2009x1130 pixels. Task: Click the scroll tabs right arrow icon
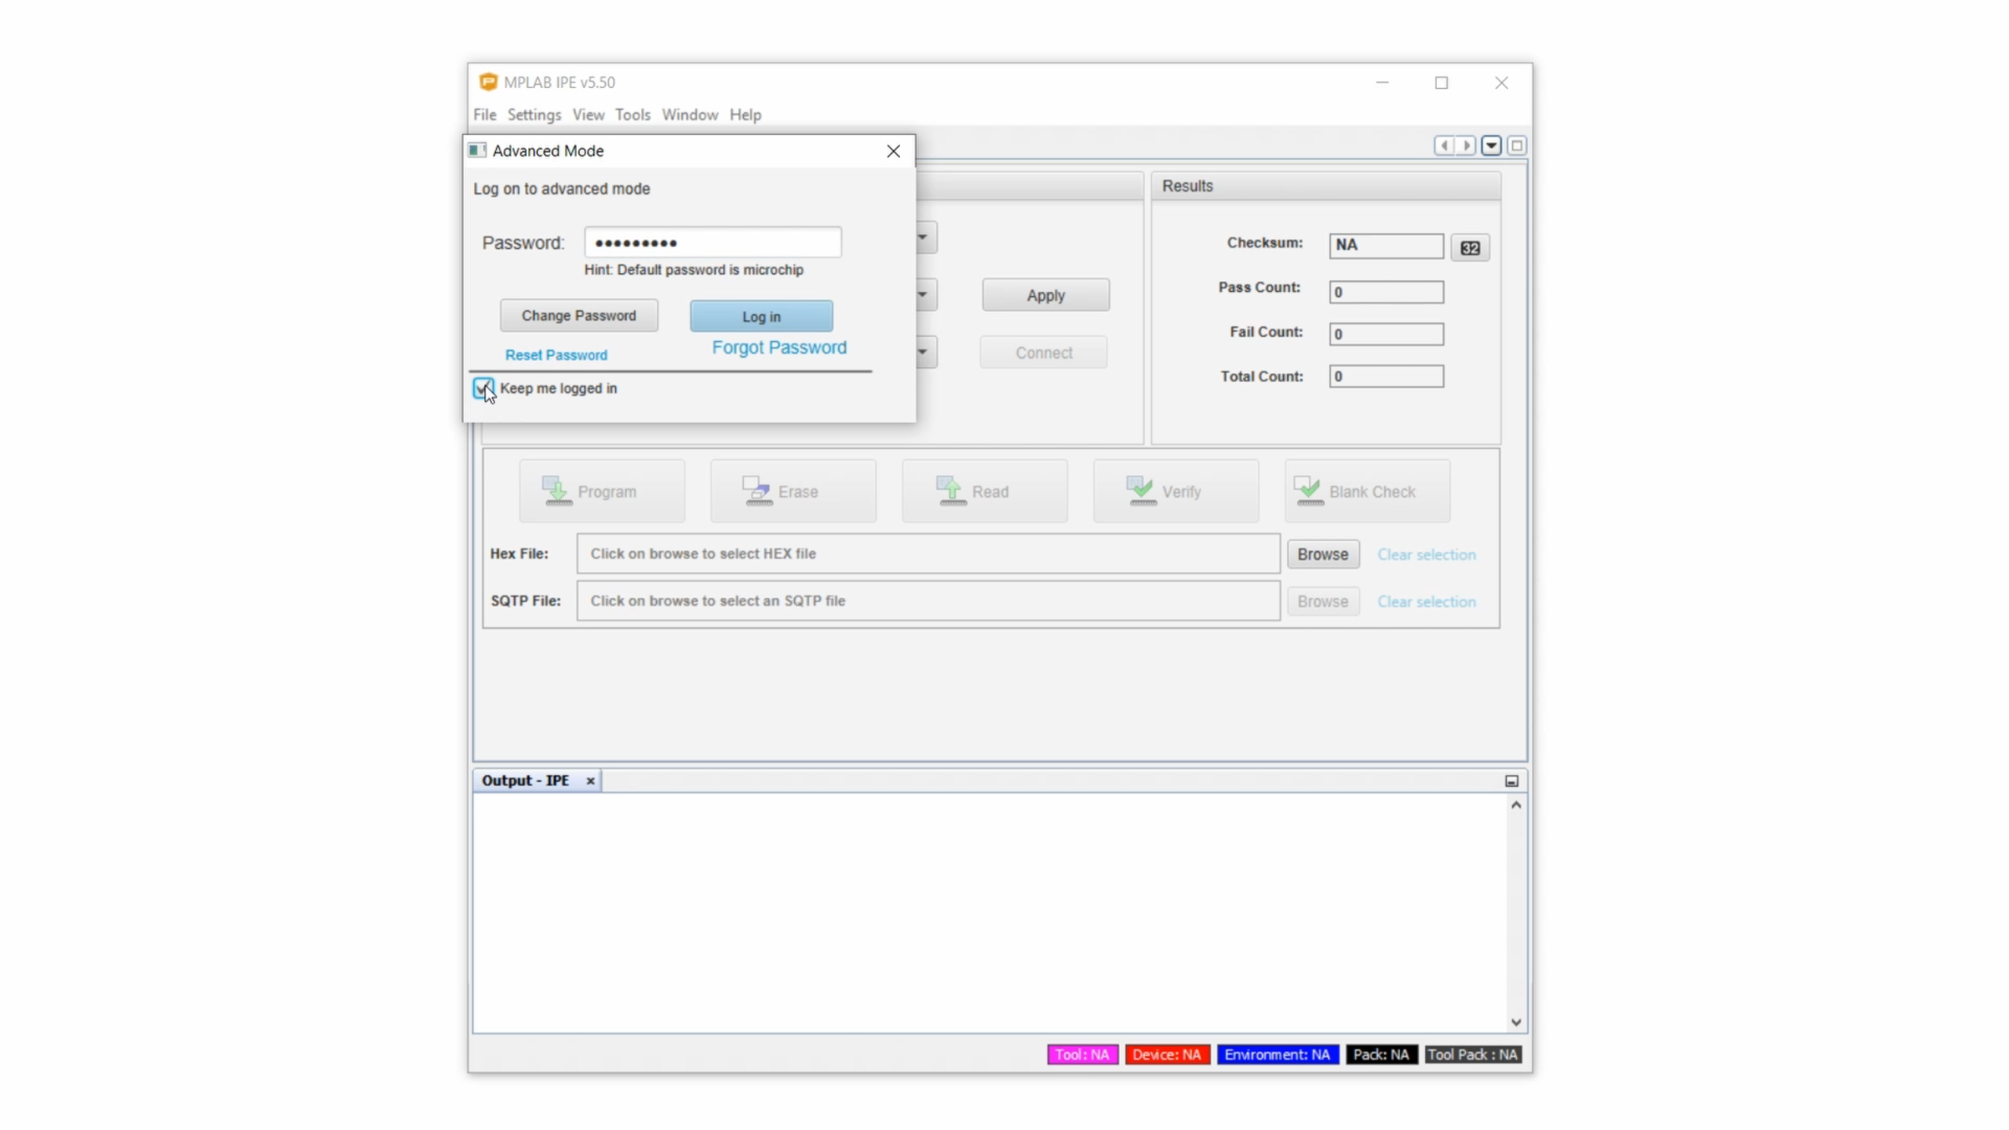coord(1466,145)
